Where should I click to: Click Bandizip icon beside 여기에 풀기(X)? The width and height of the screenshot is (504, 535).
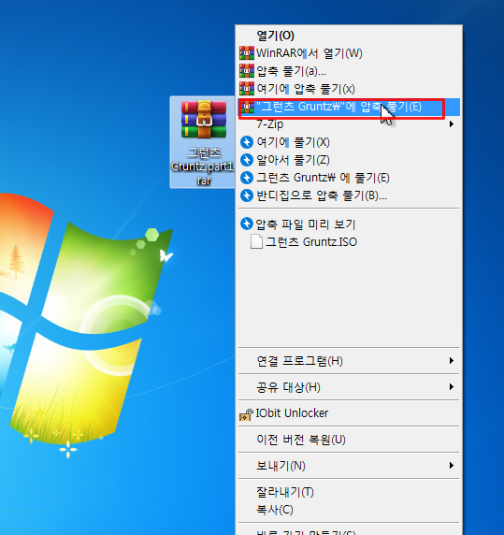[x=247, y=142]
